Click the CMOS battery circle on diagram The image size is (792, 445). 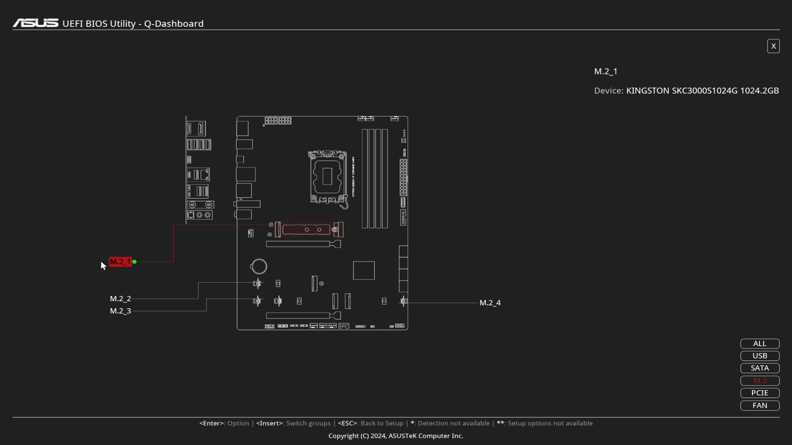[x=259, y=267]
